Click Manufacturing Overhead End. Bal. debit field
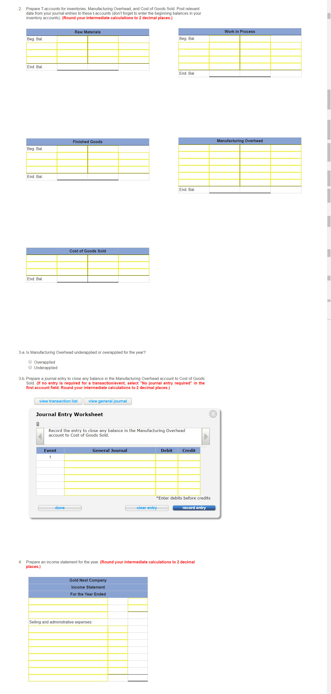 pos(224,190)
